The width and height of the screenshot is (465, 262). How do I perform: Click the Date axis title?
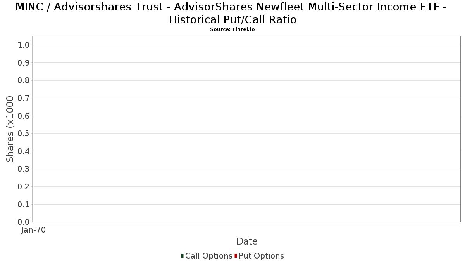pos(247,241)
